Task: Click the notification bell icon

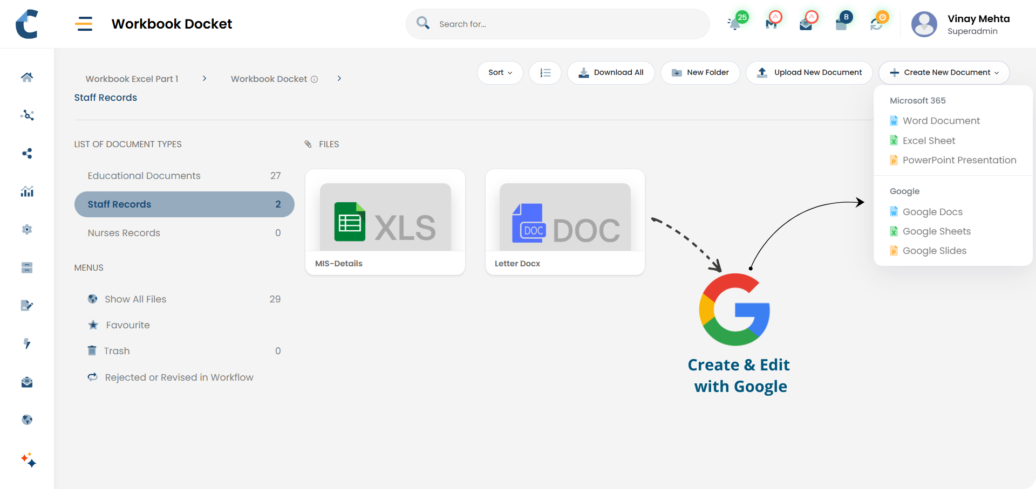Action: tap(734, 24)
